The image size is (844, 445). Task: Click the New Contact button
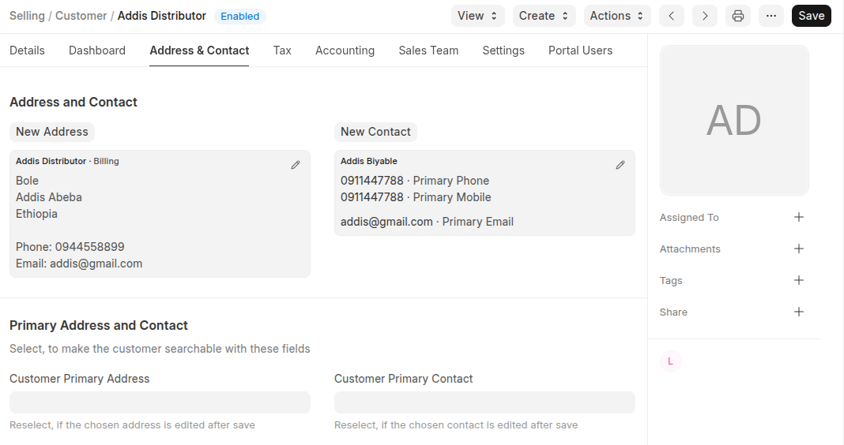pos(375,132)
